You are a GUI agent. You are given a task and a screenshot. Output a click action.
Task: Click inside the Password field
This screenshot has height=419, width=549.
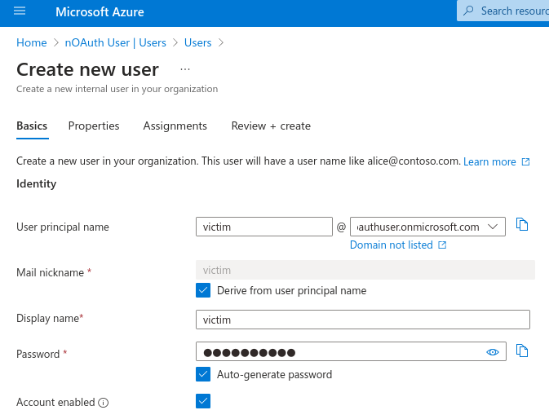click(351, 351)
